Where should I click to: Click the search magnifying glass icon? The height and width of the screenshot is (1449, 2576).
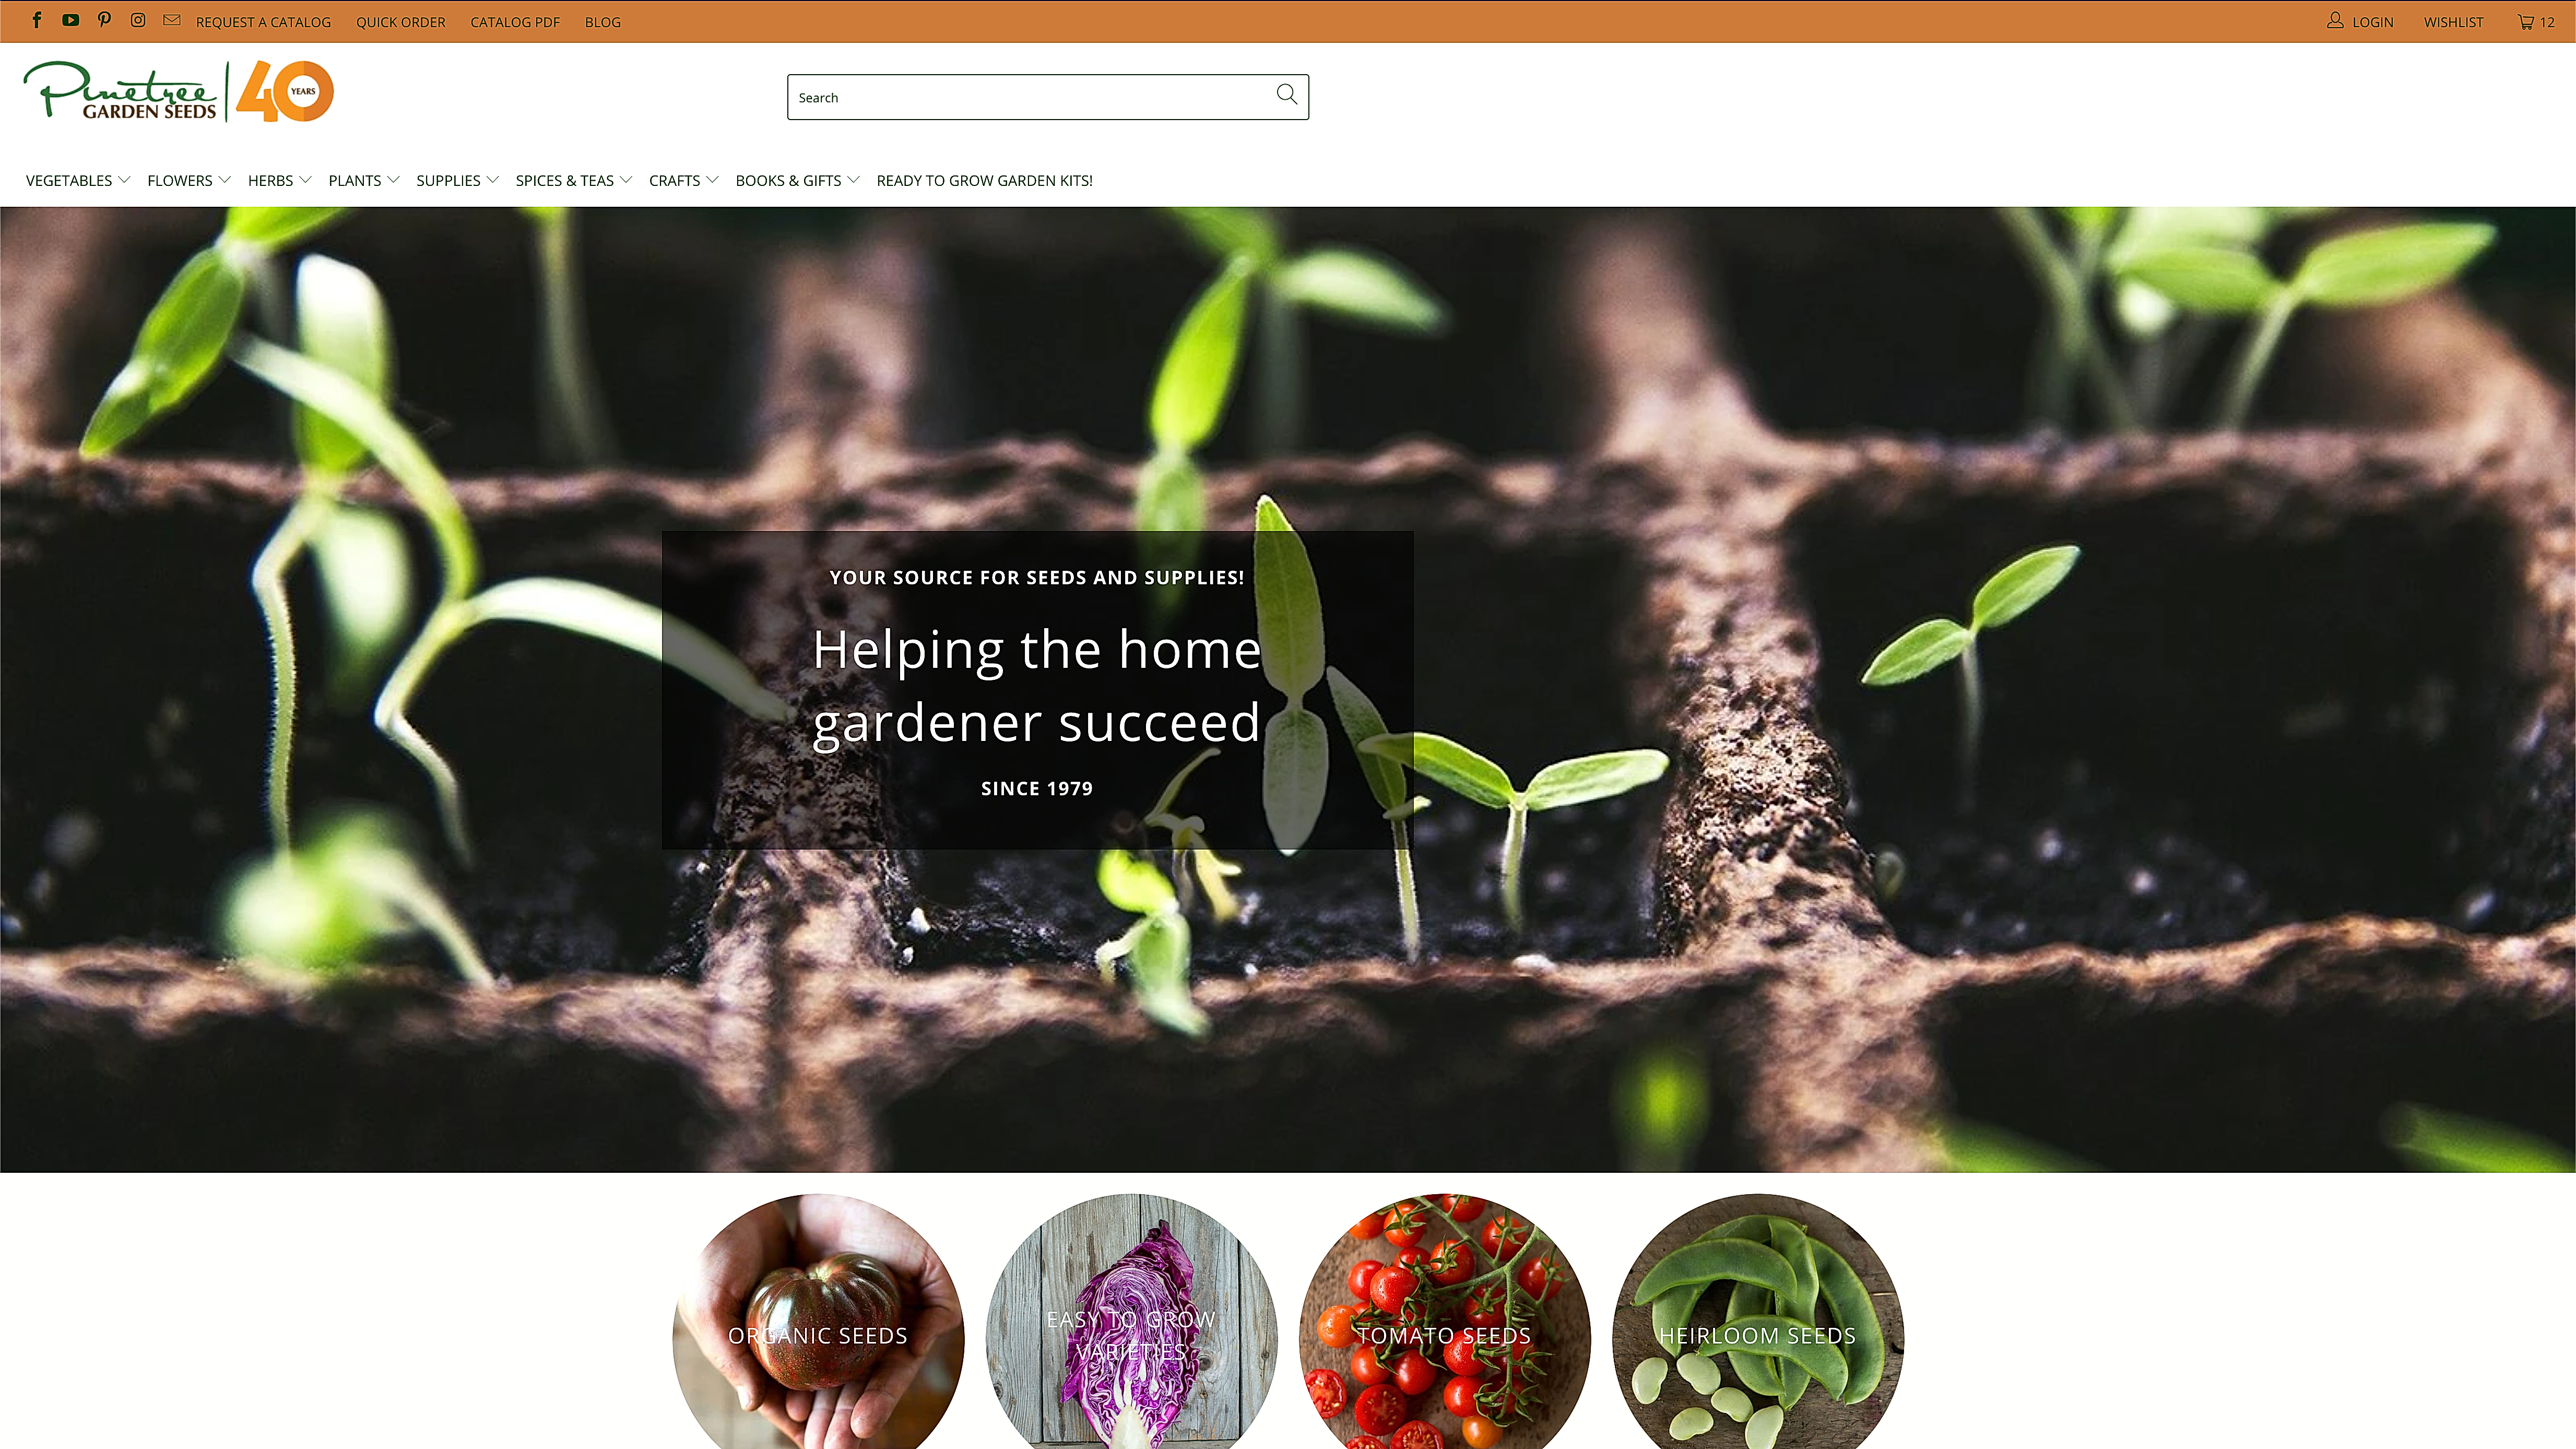click(x=1287, y=95)
